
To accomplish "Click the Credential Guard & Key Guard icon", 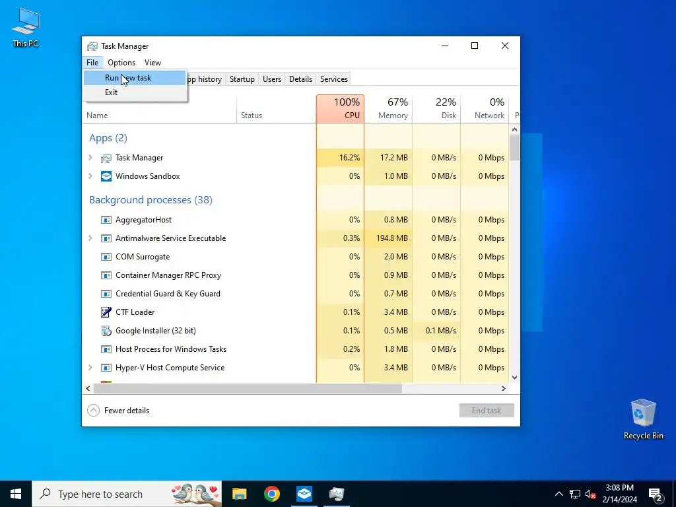I will (x=106, y=294).
